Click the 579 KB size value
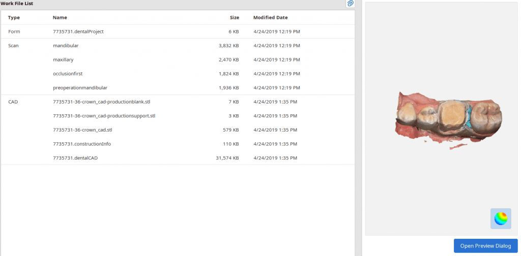521x256 pixels. tap(231, 130)
